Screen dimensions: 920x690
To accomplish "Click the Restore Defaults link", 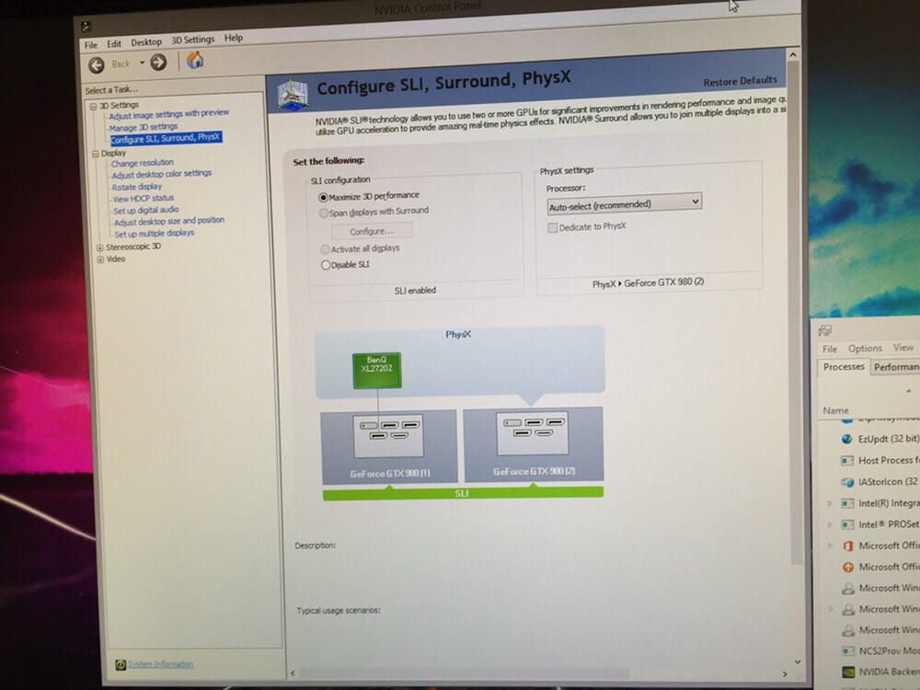I will click(740, 81).
